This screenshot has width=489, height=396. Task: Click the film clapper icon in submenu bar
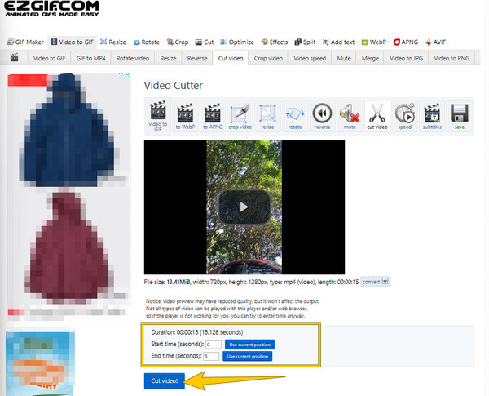[14, 57]
